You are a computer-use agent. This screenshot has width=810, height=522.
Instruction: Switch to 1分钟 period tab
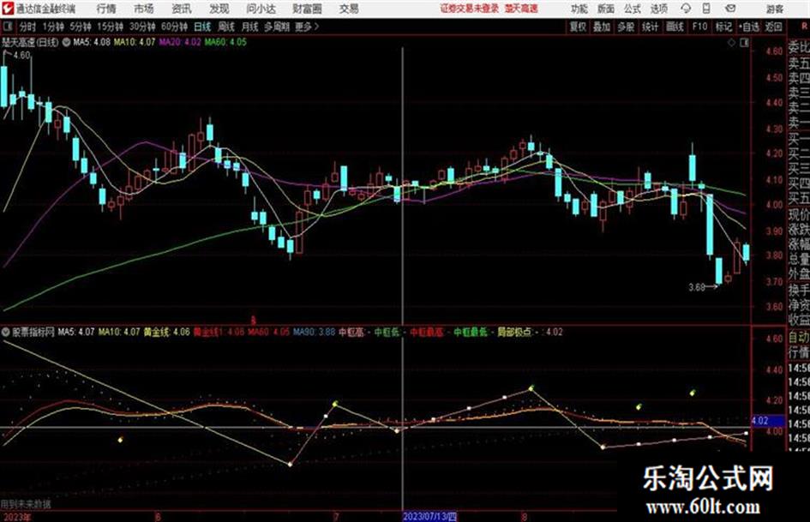pyautogui.click(x=52, y=27)
